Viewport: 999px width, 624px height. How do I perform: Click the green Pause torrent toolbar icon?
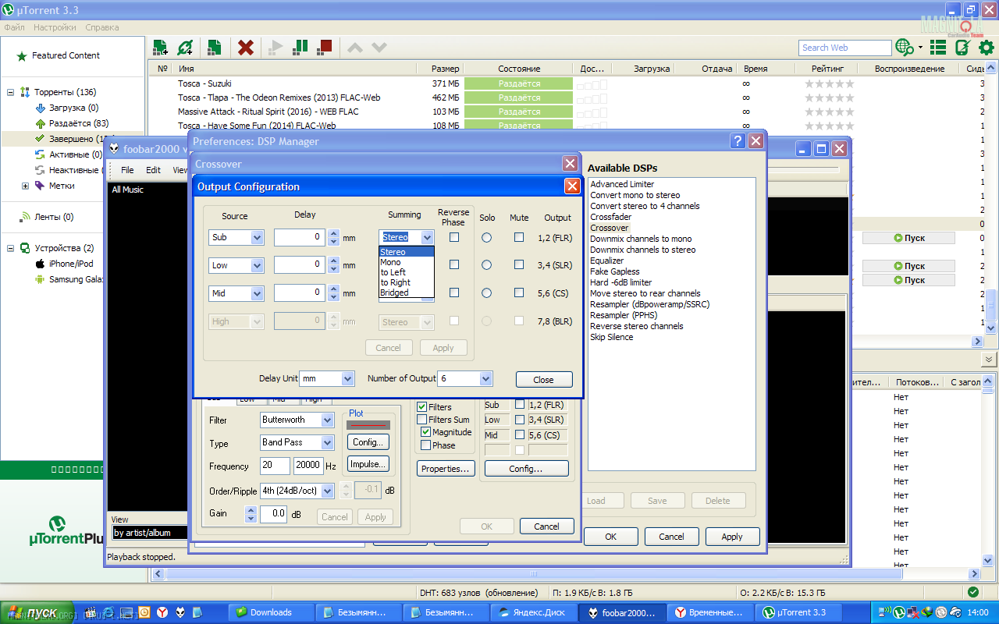click(x=300, y=48)
